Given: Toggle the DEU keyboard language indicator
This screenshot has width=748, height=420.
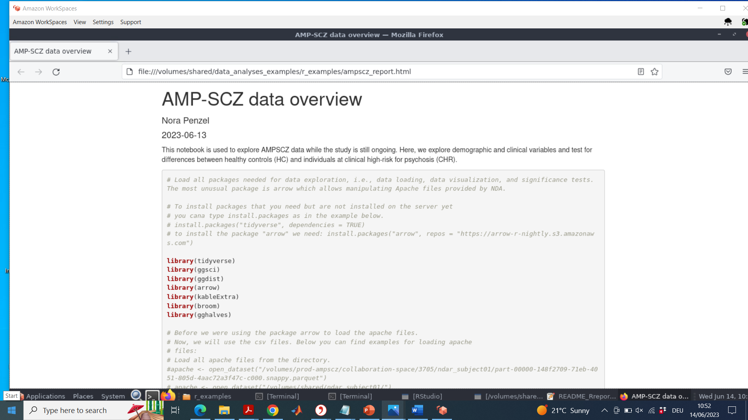Looking at the screenshot, I should click(x=678, y=410).
